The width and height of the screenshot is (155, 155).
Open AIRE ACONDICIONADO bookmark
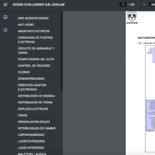33,18
